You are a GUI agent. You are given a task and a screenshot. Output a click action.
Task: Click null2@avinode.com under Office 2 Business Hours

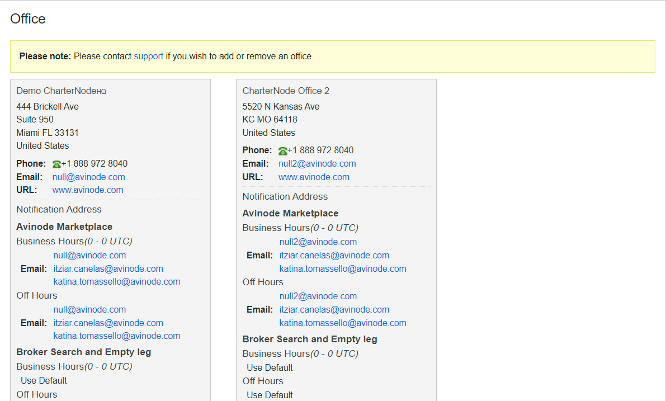[x=318, y=242]
